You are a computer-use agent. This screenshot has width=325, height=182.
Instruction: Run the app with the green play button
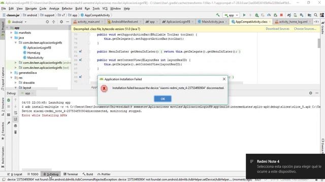click(244, 15)
